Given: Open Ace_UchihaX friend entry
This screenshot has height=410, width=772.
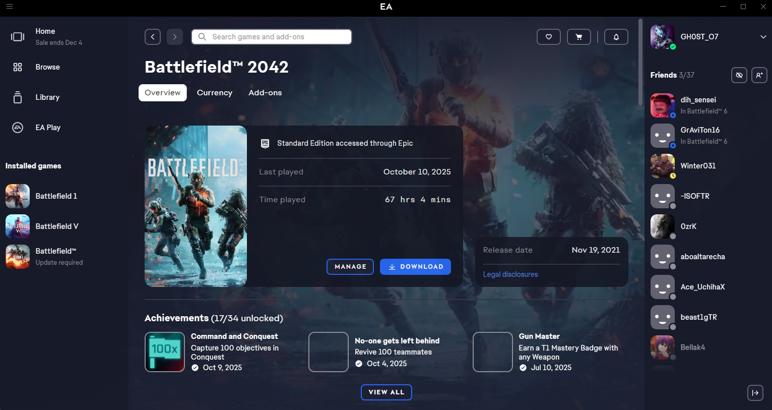Looking at the screenshot, I should tap(709, 287).
